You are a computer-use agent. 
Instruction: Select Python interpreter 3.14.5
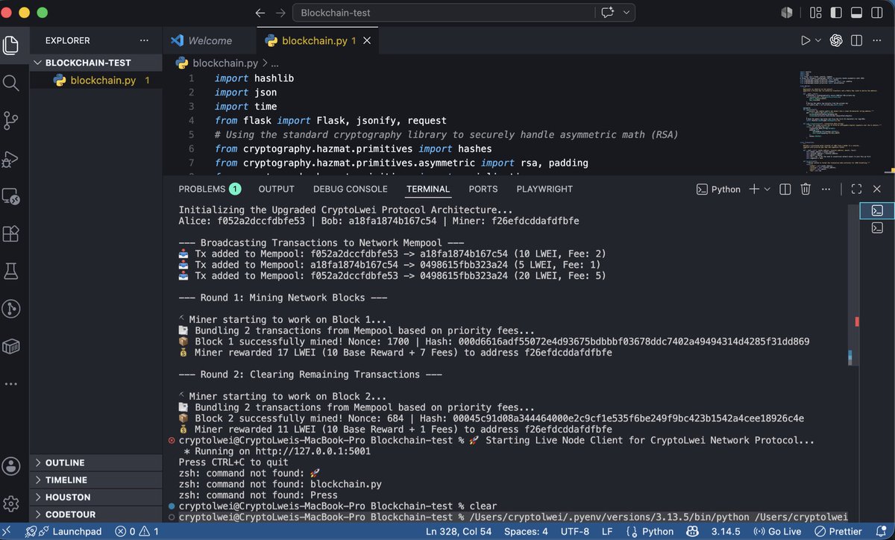pyautogui.click(x=725, y=532)
